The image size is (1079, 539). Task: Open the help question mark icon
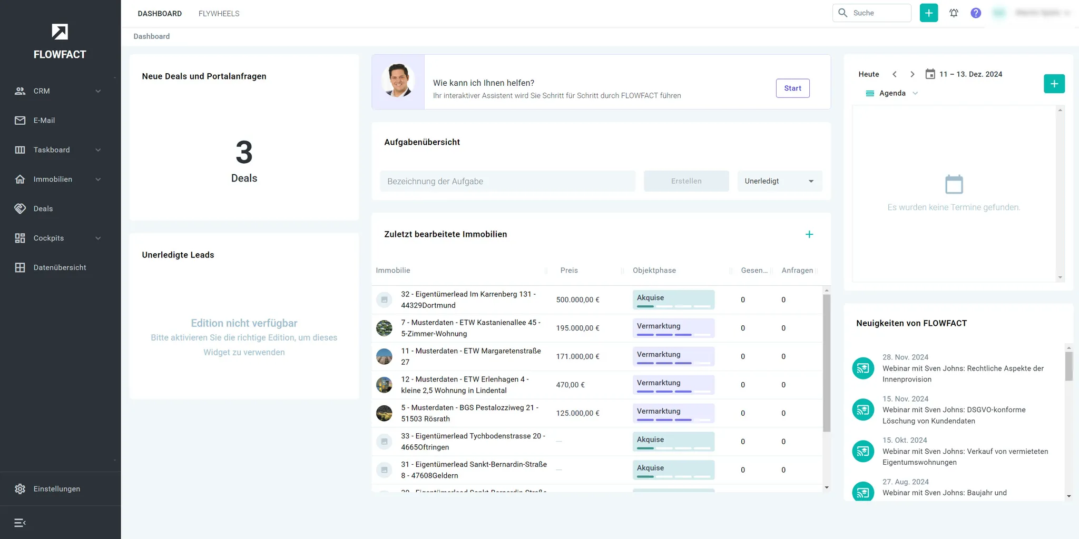point(976,13)
